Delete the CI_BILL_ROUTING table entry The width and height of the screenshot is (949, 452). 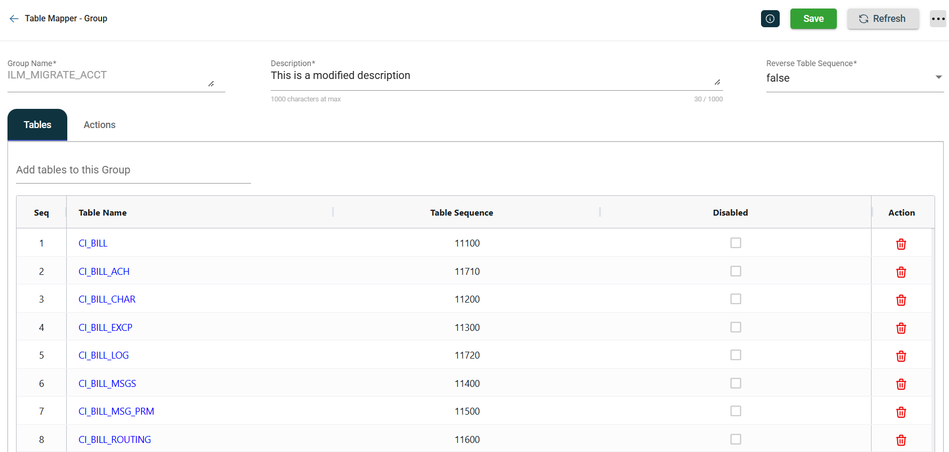900,440
